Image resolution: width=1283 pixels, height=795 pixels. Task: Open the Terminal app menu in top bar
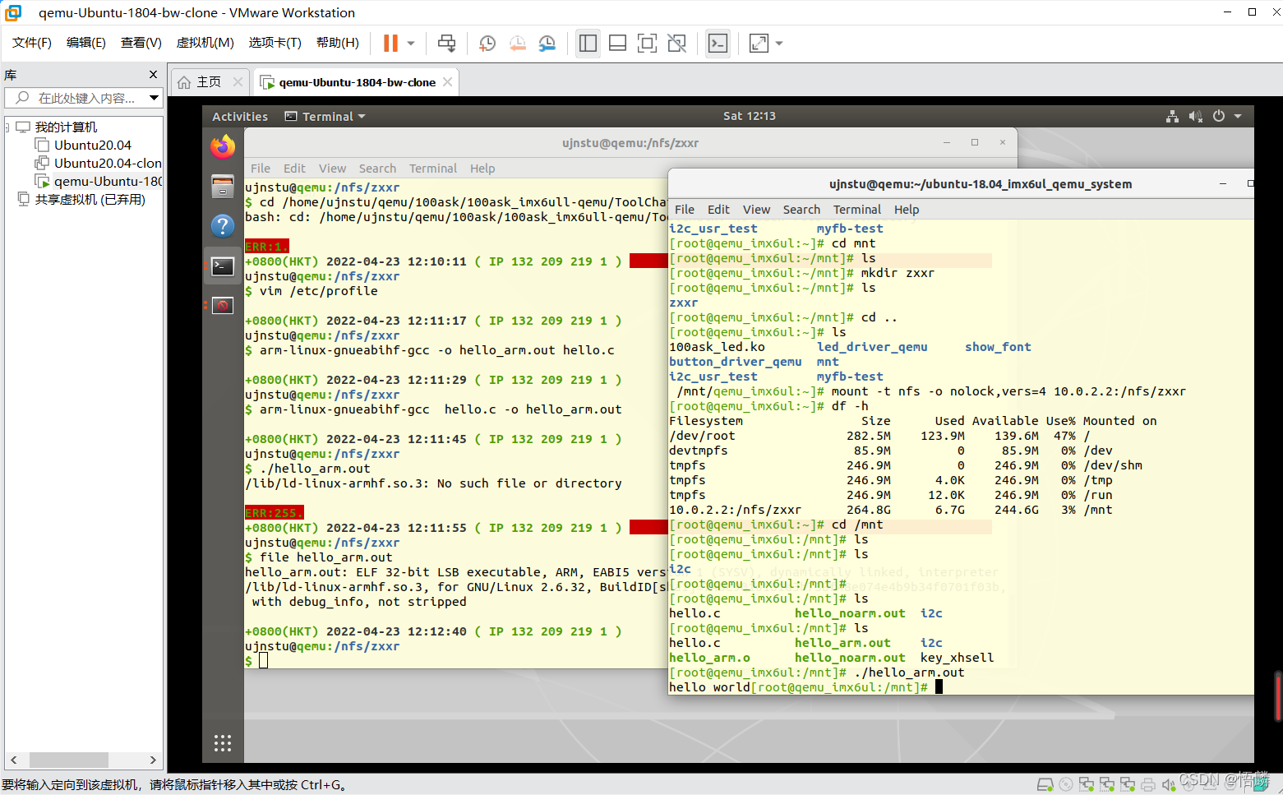coord(325,117)
